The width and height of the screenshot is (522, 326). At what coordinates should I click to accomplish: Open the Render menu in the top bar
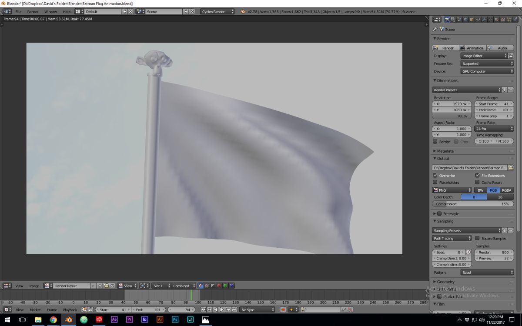click(x=33, y=12)
